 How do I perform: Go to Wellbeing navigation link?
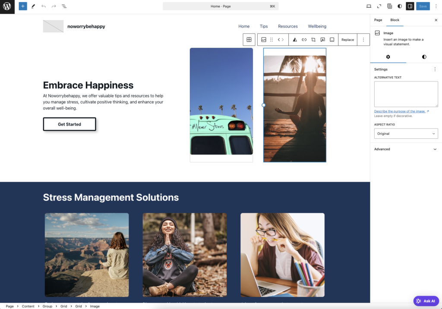coord(317,26)
